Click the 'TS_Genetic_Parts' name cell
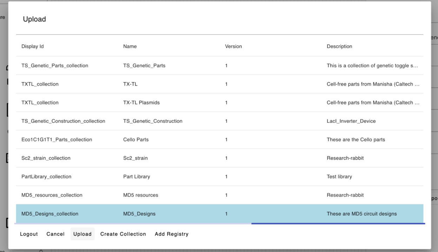This screenshot has width=438, height=252. coord(144,65)
